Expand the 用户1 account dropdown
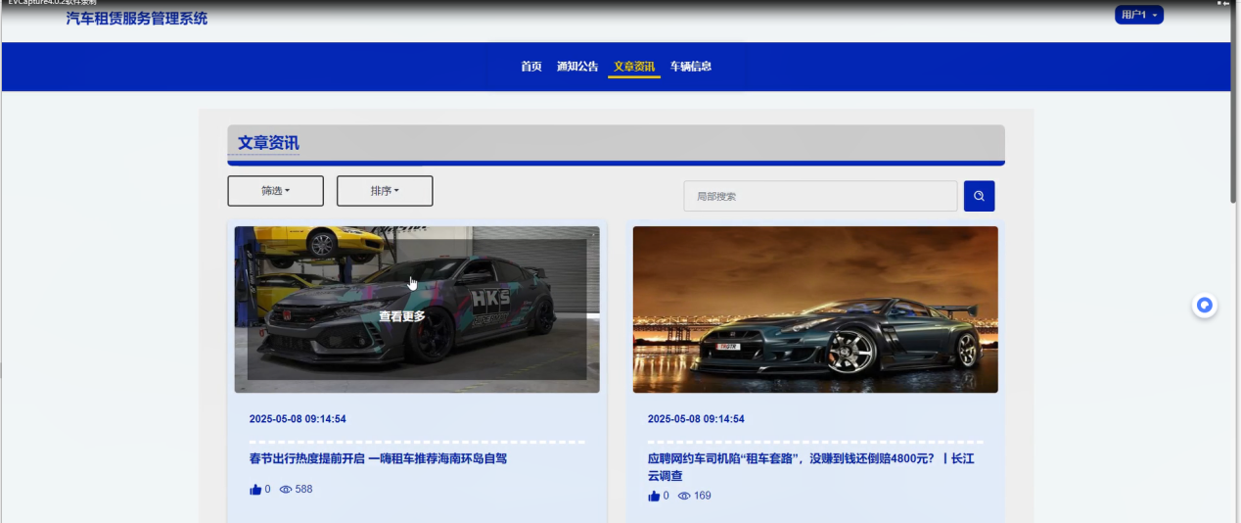 pyautogui.click(x=1139, y=15)
